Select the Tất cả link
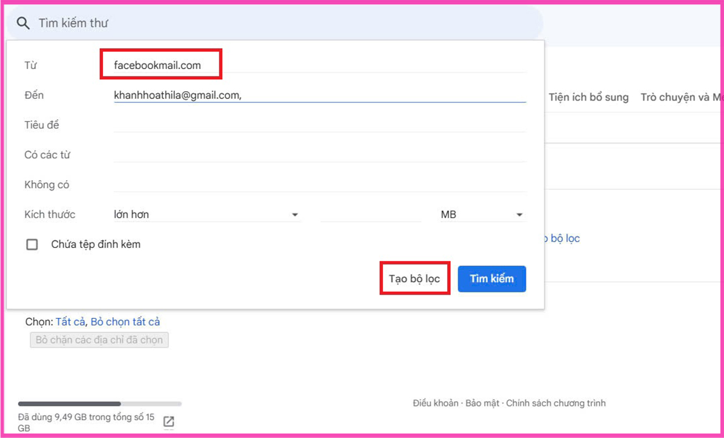This screenshot has height=438, width=724. point(70,322)
